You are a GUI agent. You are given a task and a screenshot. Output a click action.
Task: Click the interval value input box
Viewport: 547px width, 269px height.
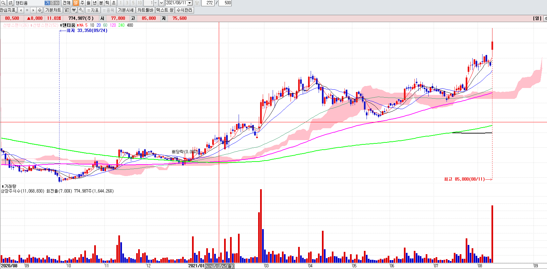pyautogui.click(x=148, y=3)
